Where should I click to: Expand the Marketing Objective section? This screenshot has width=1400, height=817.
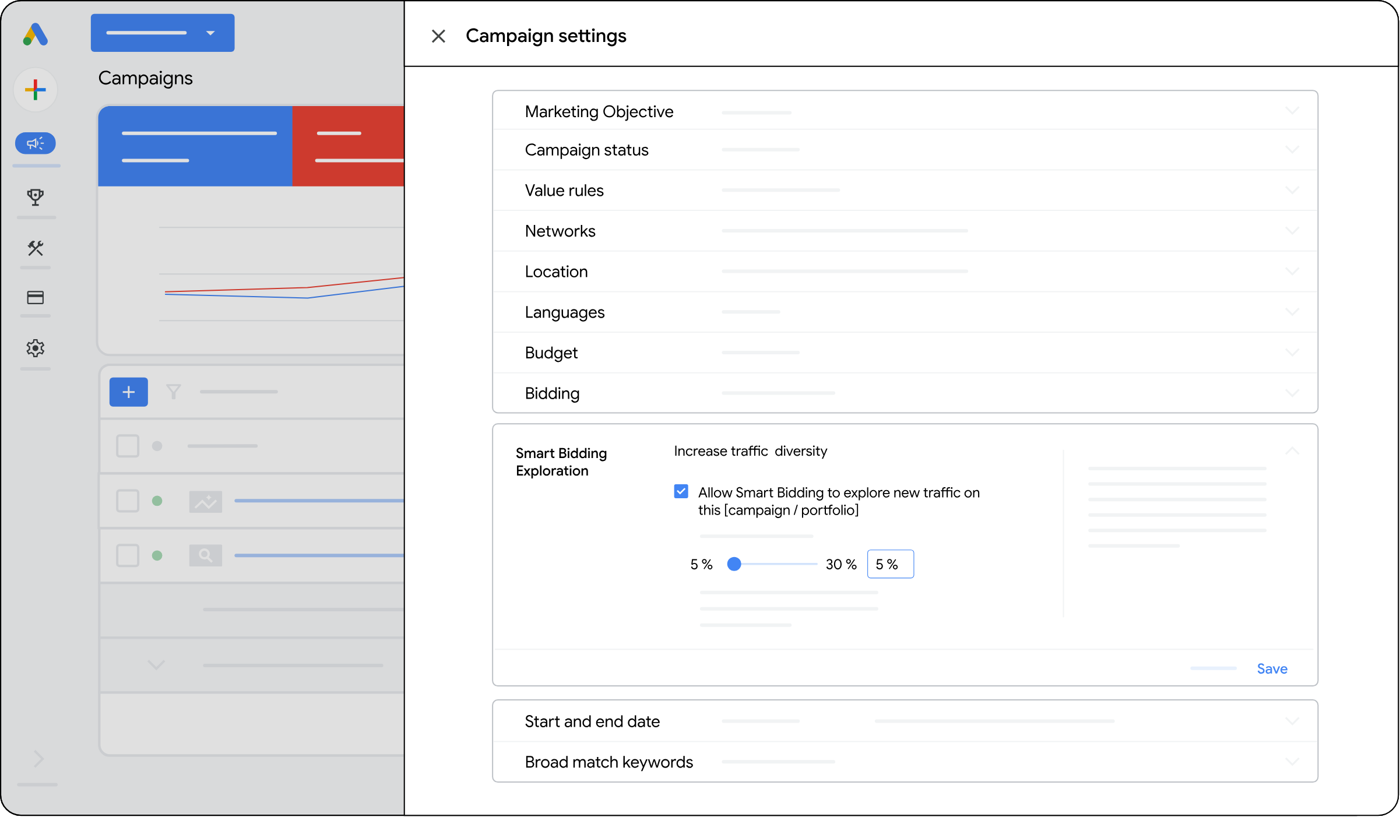[905, 111]
